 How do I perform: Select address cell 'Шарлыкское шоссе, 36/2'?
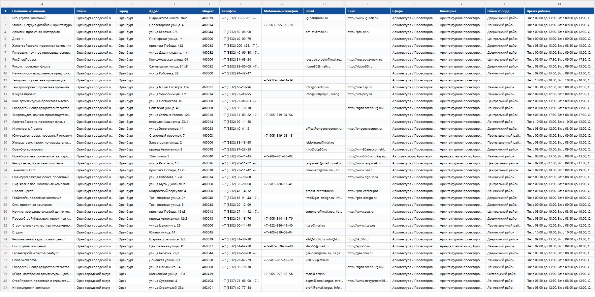coord(173,18)
